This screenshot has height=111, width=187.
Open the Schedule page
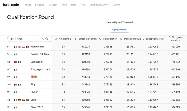(40, 5)
